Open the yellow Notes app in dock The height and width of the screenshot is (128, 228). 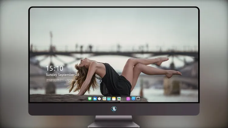114,99
